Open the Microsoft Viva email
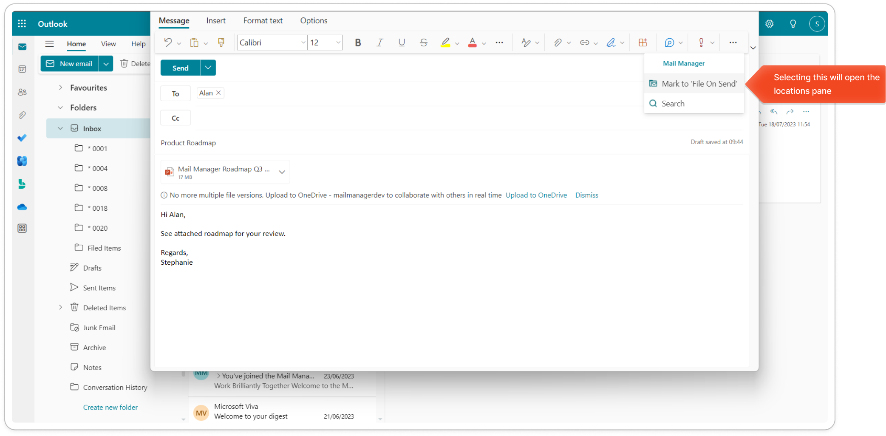This screenshot has height=436, width=886. point(282,411)
